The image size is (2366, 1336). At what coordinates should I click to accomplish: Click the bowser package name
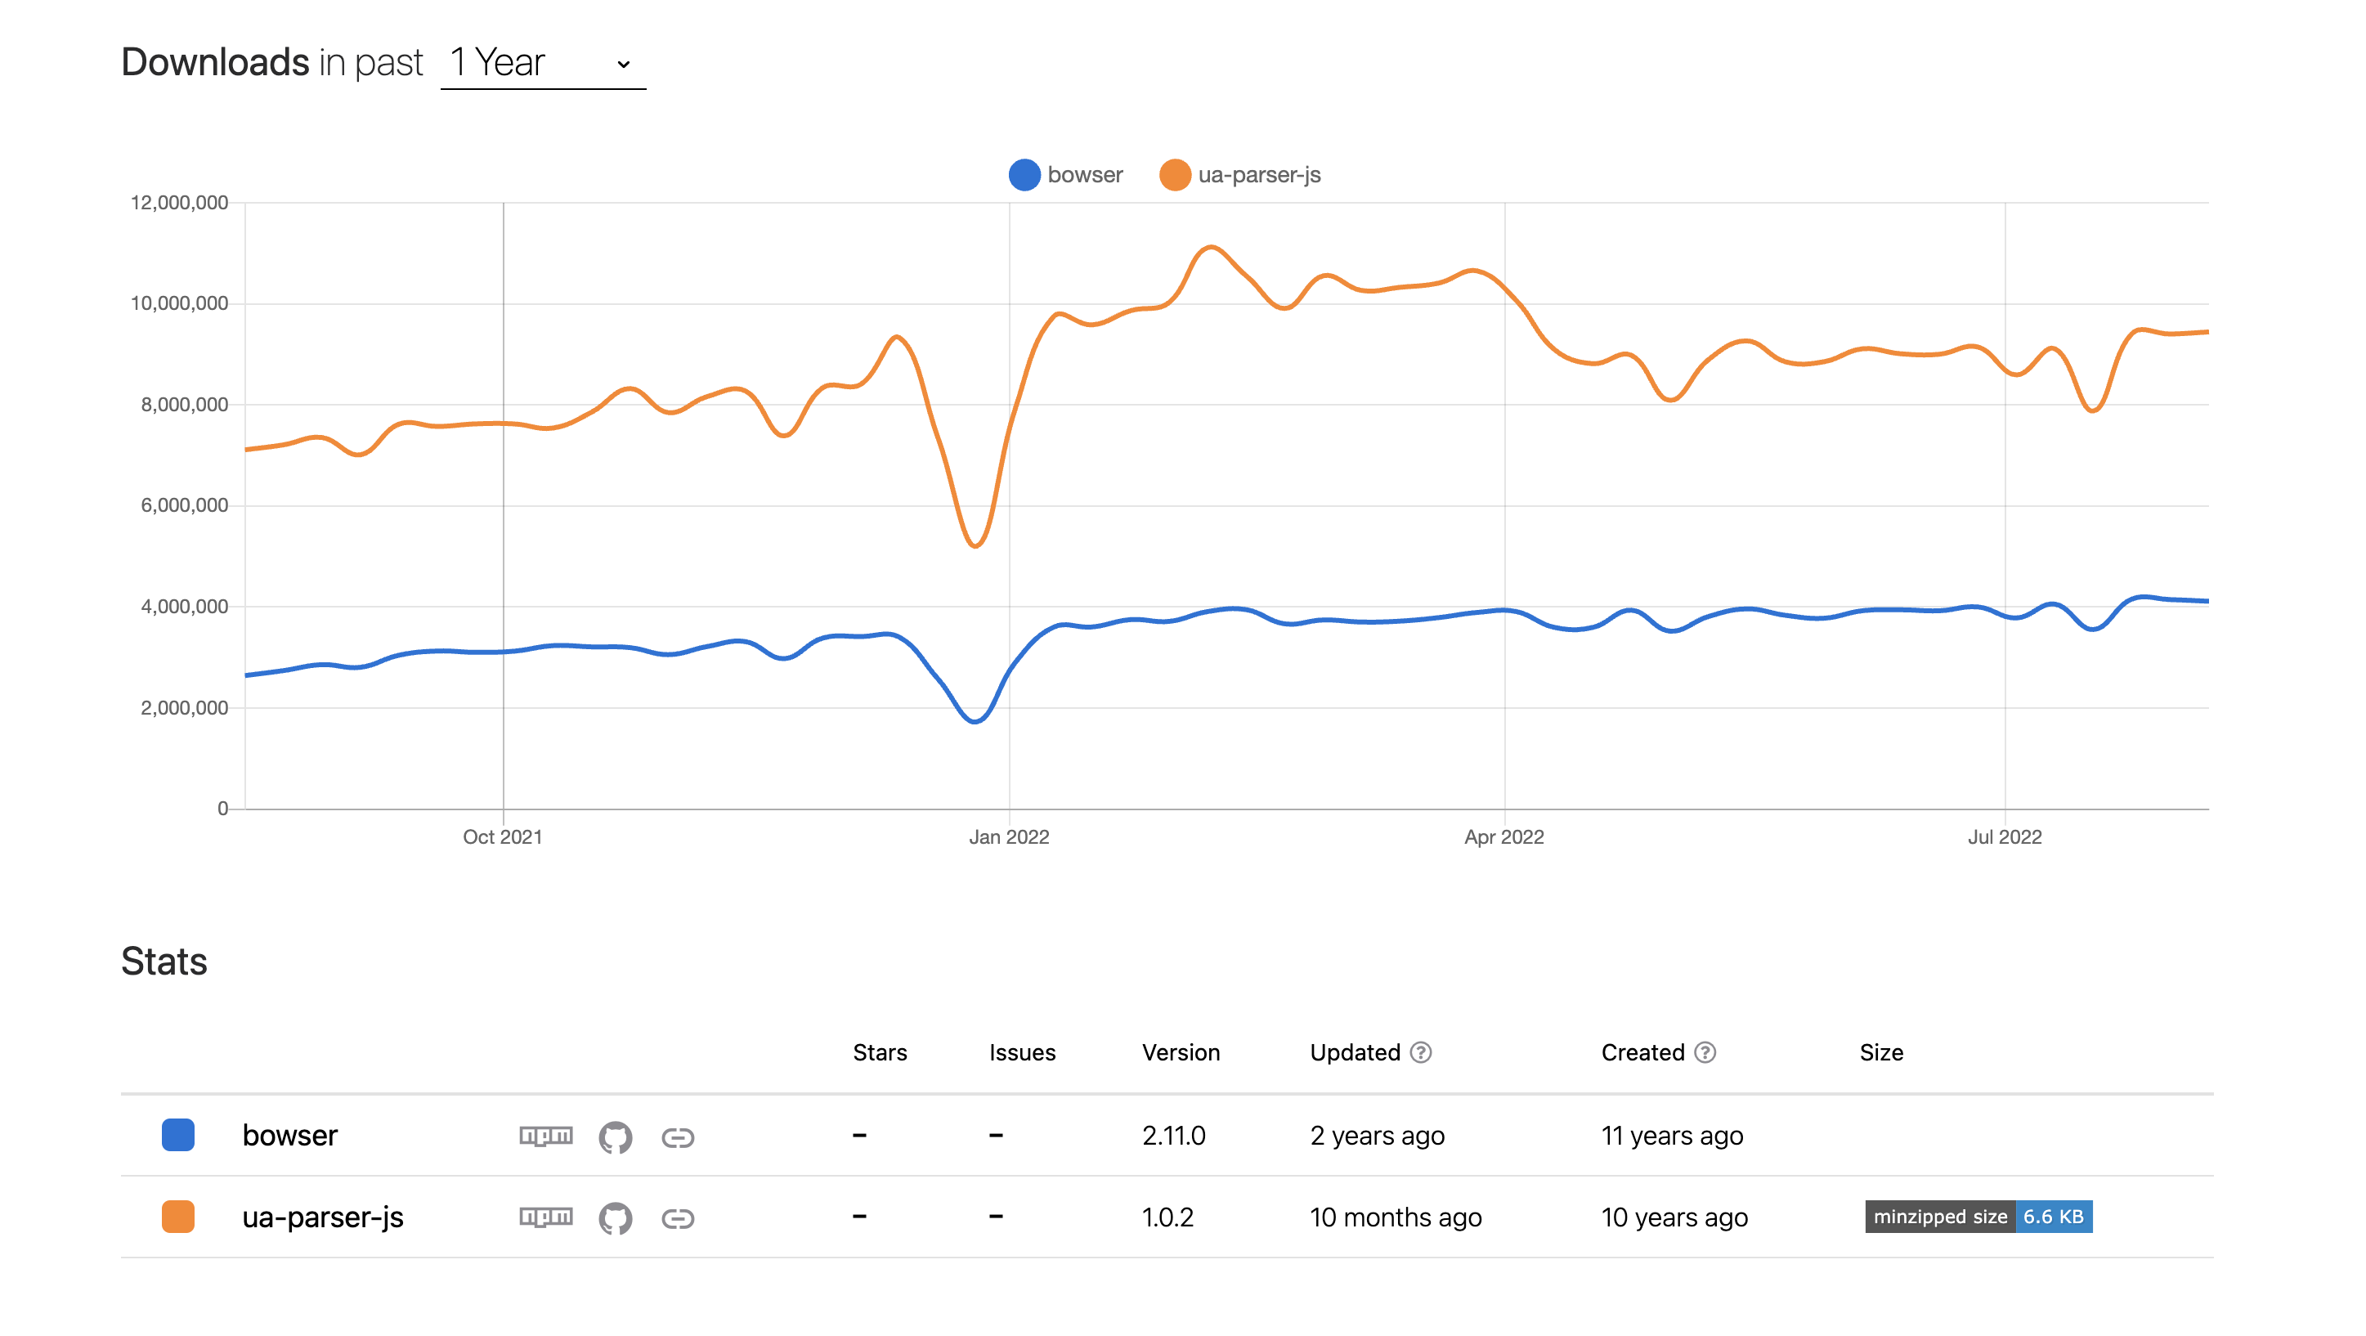pos(290,1136)
